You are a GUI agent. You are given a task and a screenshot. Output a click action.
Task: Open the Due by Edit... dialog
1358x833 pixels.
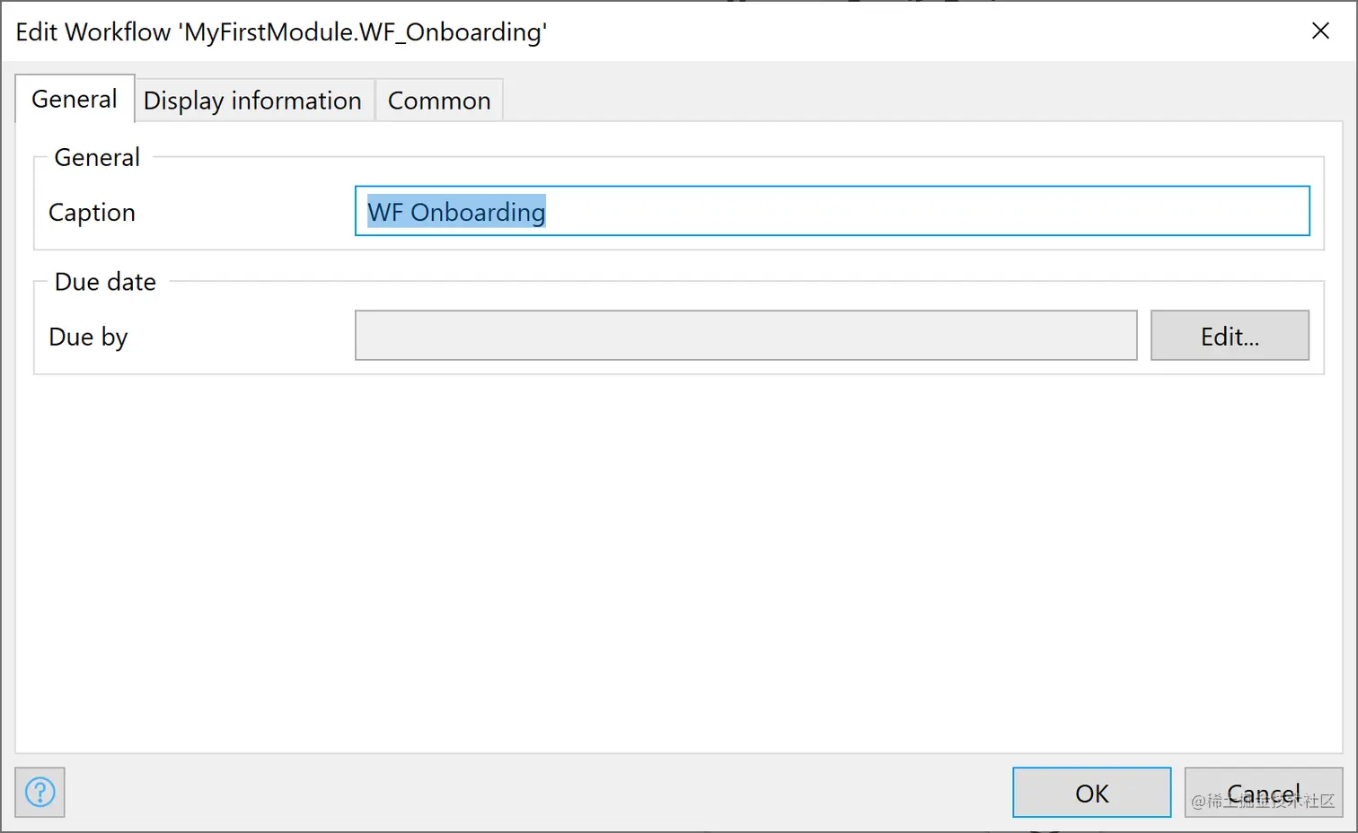click(1230, 336)
